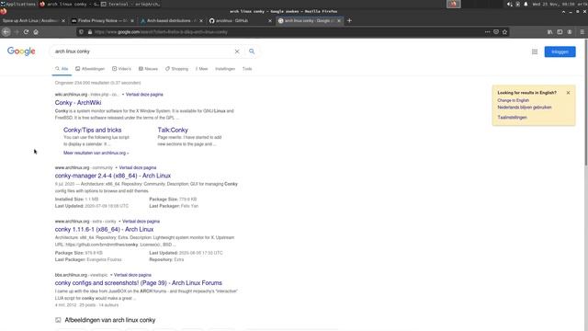588x331 pixels.
Task: Switch to Terminal window in taskbar
Action: click(x=130, y=4)
